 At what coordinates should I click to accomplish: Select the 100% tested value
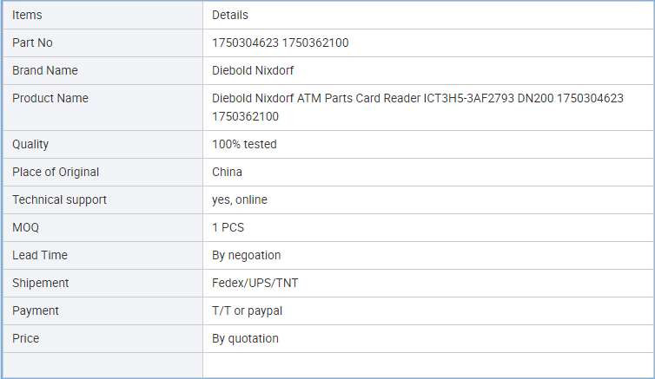click(244, 144)
